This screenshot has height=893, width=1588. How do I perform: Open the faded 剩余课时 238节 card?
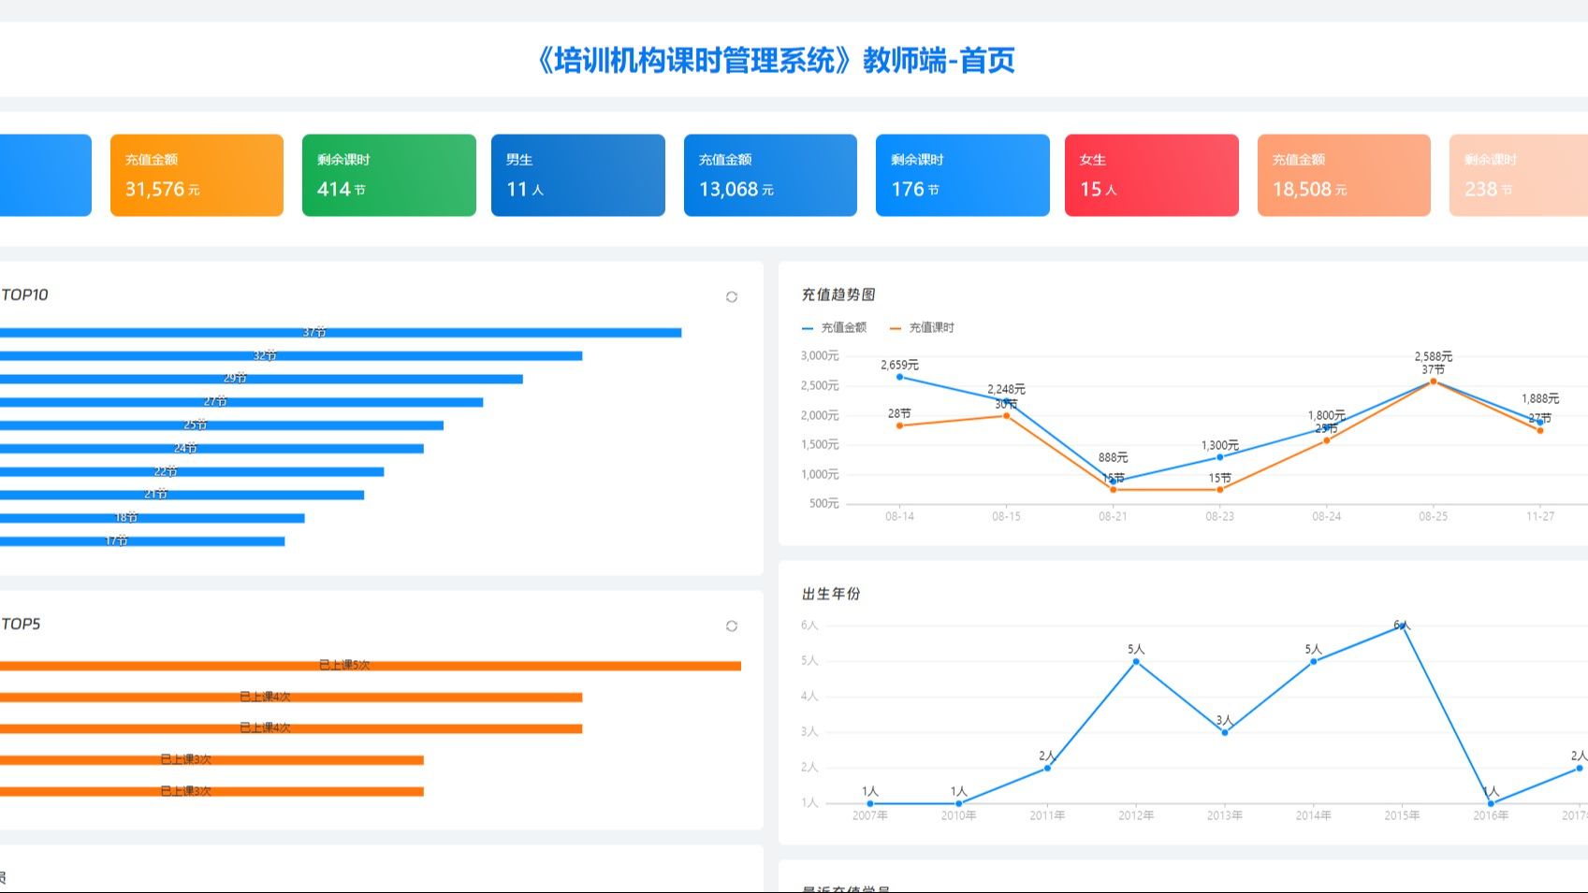1519,175
